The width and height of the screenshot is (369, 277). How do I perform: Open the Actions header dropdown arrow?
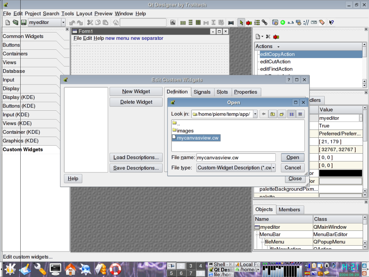(x=278, y=47)
